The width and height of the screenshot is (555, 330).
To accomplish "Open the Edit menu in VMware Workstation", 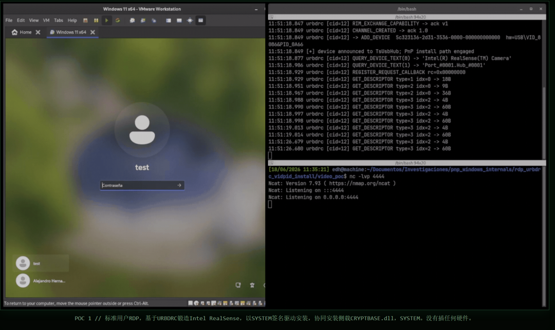I will 21,21.
